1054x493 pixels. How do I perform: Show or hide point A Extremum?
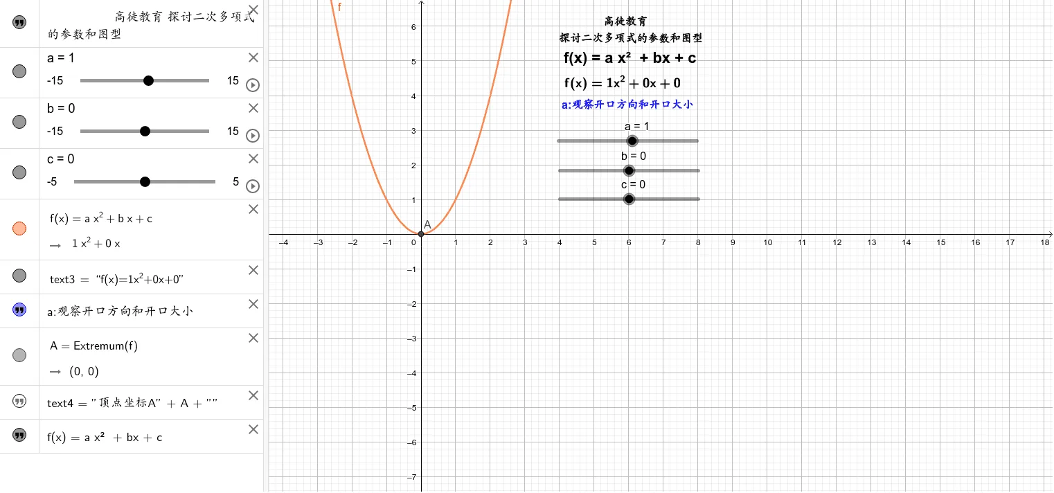click(x=19, y=355)
